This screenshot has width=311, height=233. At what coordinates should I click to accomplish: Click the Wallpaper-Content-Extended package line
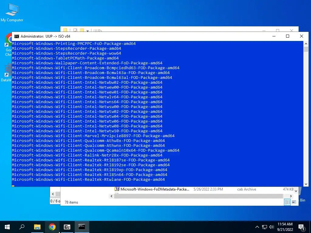point(87,63)
